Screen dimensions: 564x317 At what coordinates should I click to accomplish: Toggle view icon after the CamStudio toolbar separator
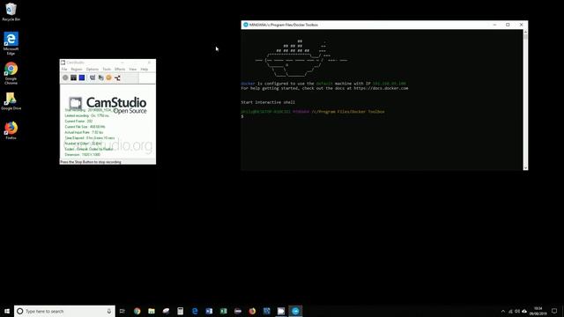pyautogui.click(x=93, y=77)
